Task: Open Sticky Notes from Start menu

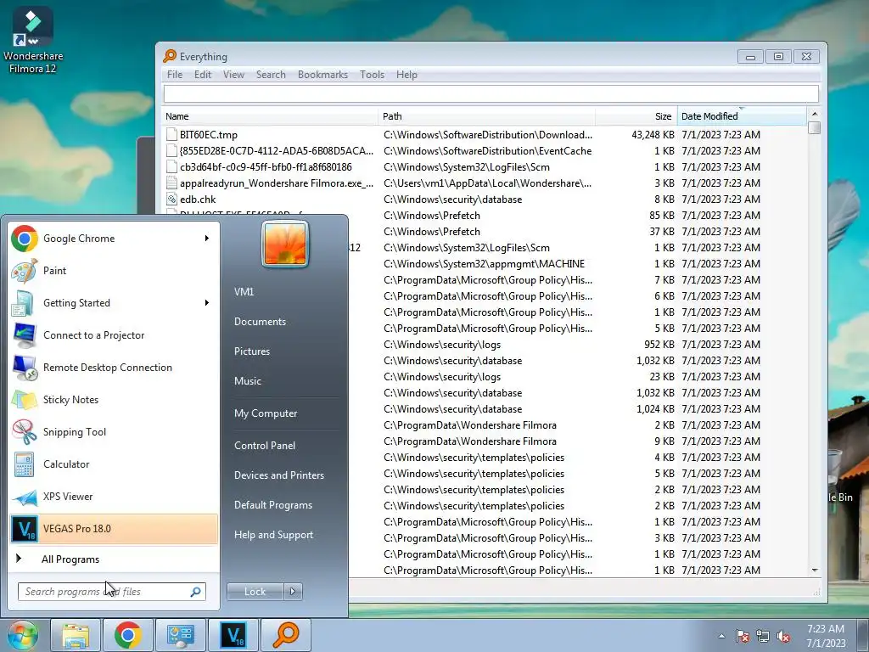Action: point(114,399)
